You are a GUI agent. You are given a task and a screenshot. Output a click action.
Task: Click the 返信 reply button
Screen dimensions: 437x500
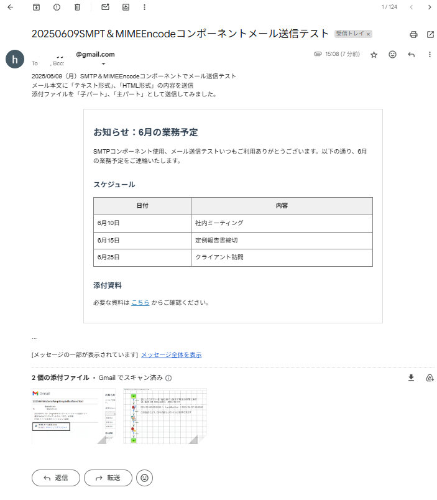tap(56, 478)
